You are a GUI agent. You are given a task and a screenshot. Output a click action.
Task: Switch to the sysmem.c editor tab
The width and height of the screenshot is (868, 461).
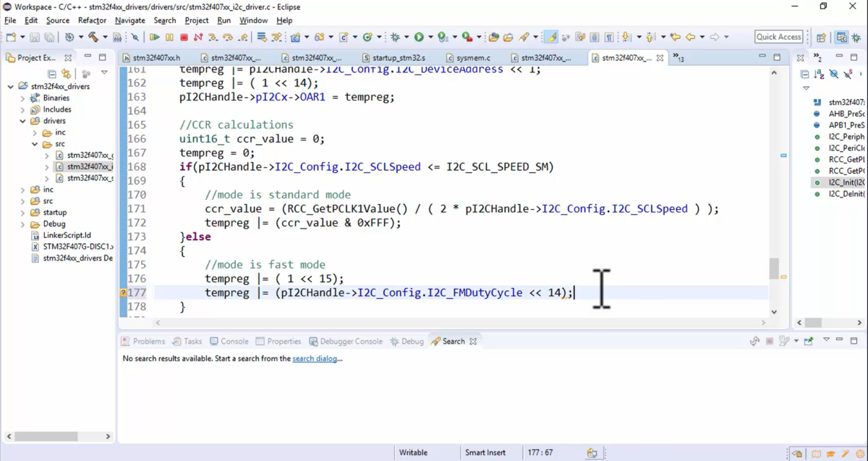coord(468,57)
